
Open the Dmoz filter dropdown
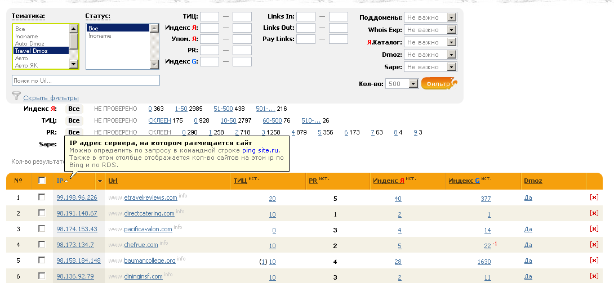click(x=430, y=55)
